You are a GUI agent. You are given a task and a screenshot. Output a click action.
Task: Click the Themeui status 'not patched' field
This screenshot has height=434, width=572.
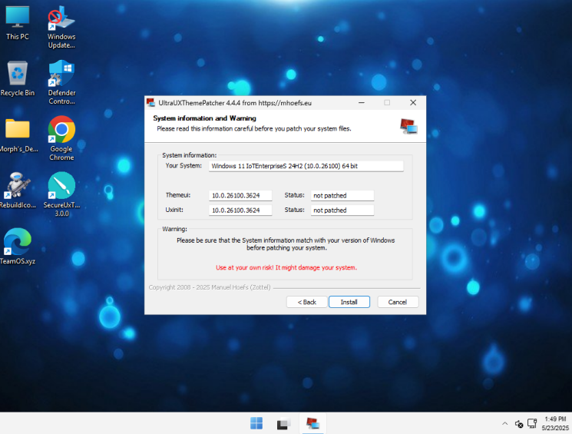342,196
